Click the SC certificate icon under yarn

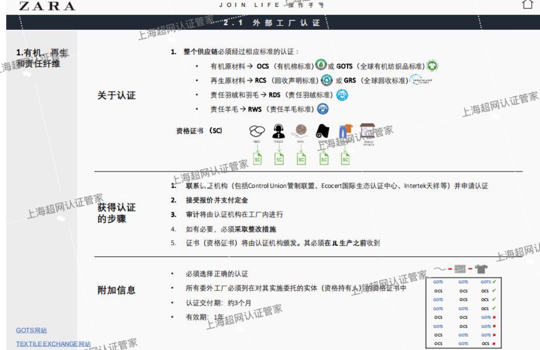[301, 159]
